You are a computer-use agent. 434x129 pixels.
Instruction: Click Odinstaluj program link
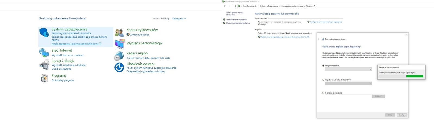63,80
